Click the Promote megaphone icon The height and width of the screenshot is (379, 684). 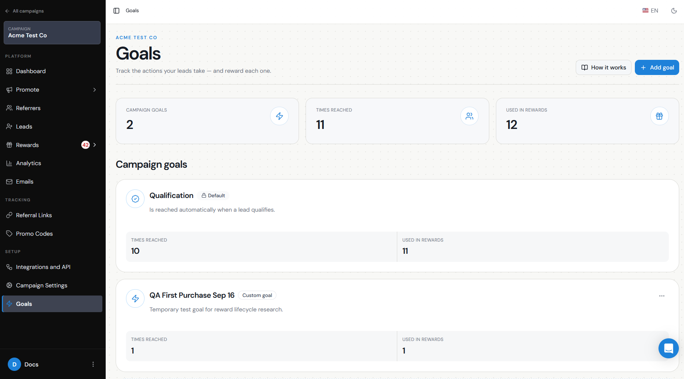(9, 90)
